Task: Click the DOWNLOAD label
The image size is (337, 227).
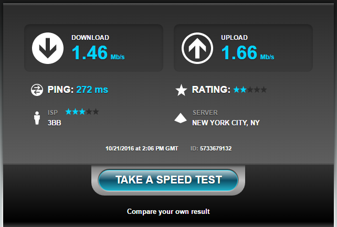Action: click(90, 38)
